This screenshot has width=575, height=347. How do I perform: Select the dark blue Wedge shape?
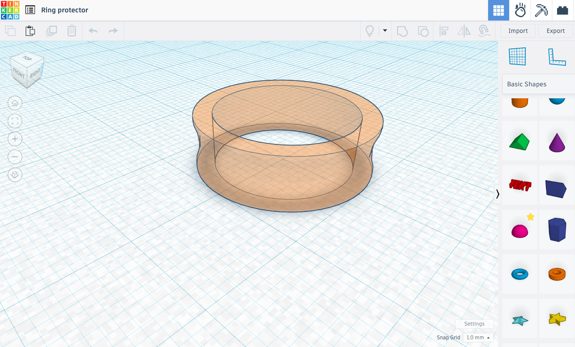(557, 185)
